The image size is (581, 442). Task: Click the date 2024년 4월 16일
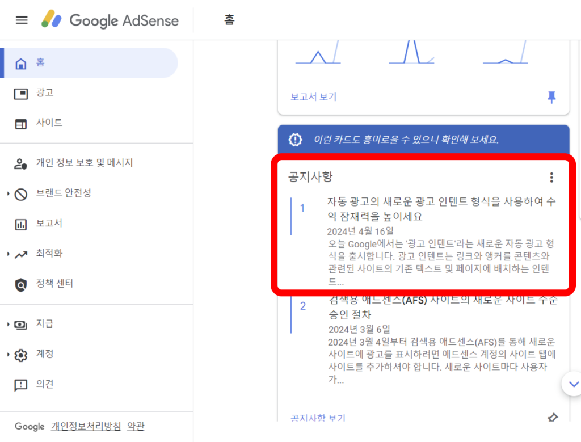(360, 231)
